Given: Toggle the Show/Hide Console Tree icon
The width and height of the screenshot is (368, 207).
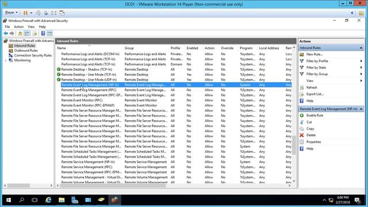Looking at the screenshot, I should click(x=27, y=33).
